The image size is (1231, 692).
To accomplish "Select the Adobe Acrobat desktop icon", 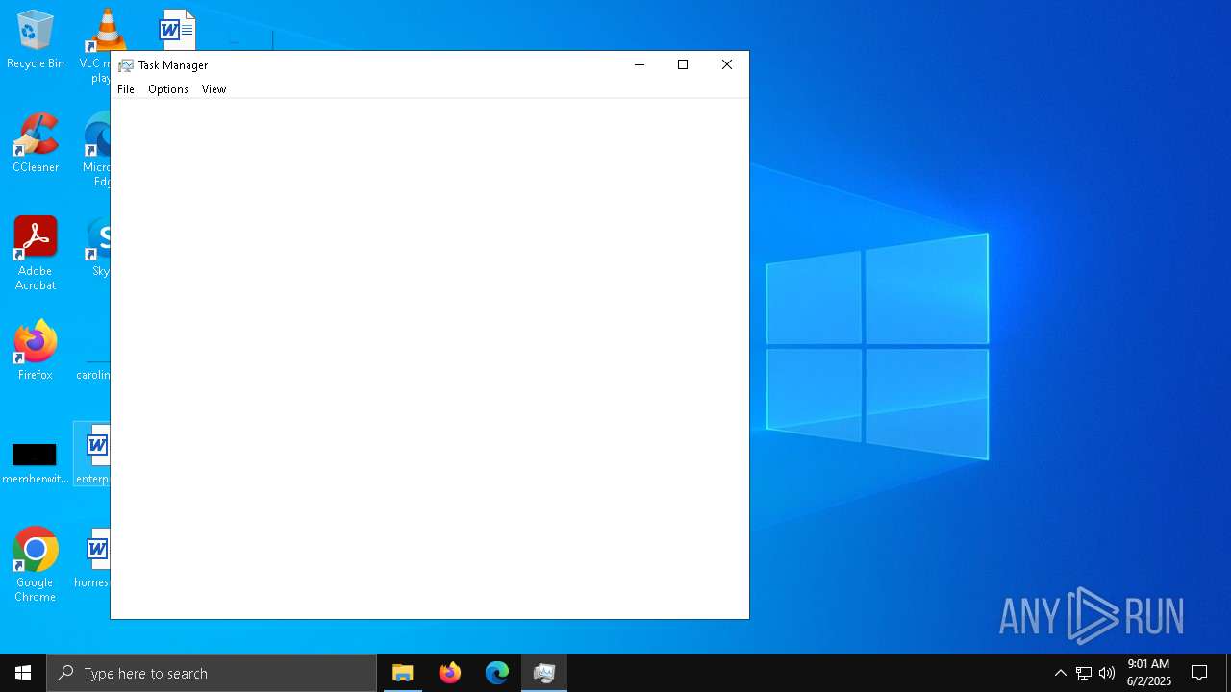I will [36, 254].
